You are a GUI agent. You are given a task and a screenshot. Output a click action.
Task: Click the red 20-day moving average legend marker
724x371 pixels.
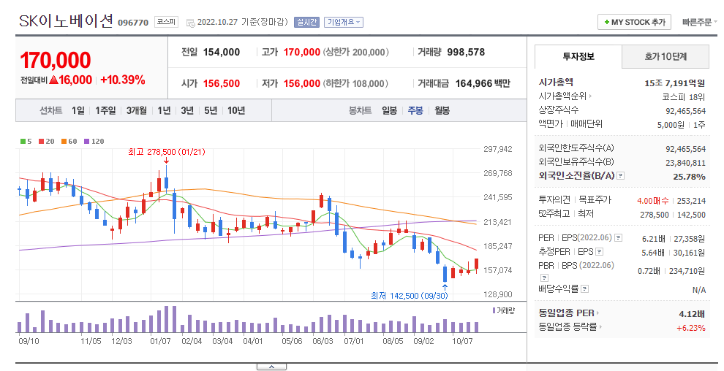click(x=41, y=142)
